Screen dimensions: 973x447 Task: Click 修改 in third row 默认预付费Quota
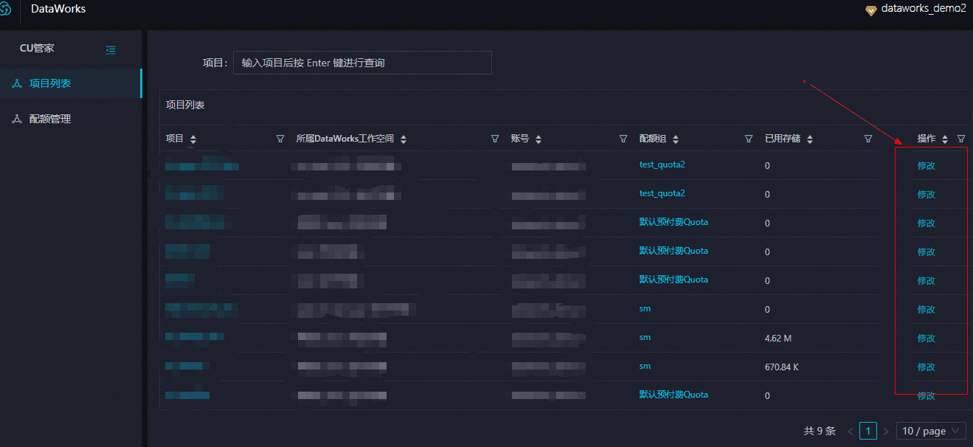point(927,223)
